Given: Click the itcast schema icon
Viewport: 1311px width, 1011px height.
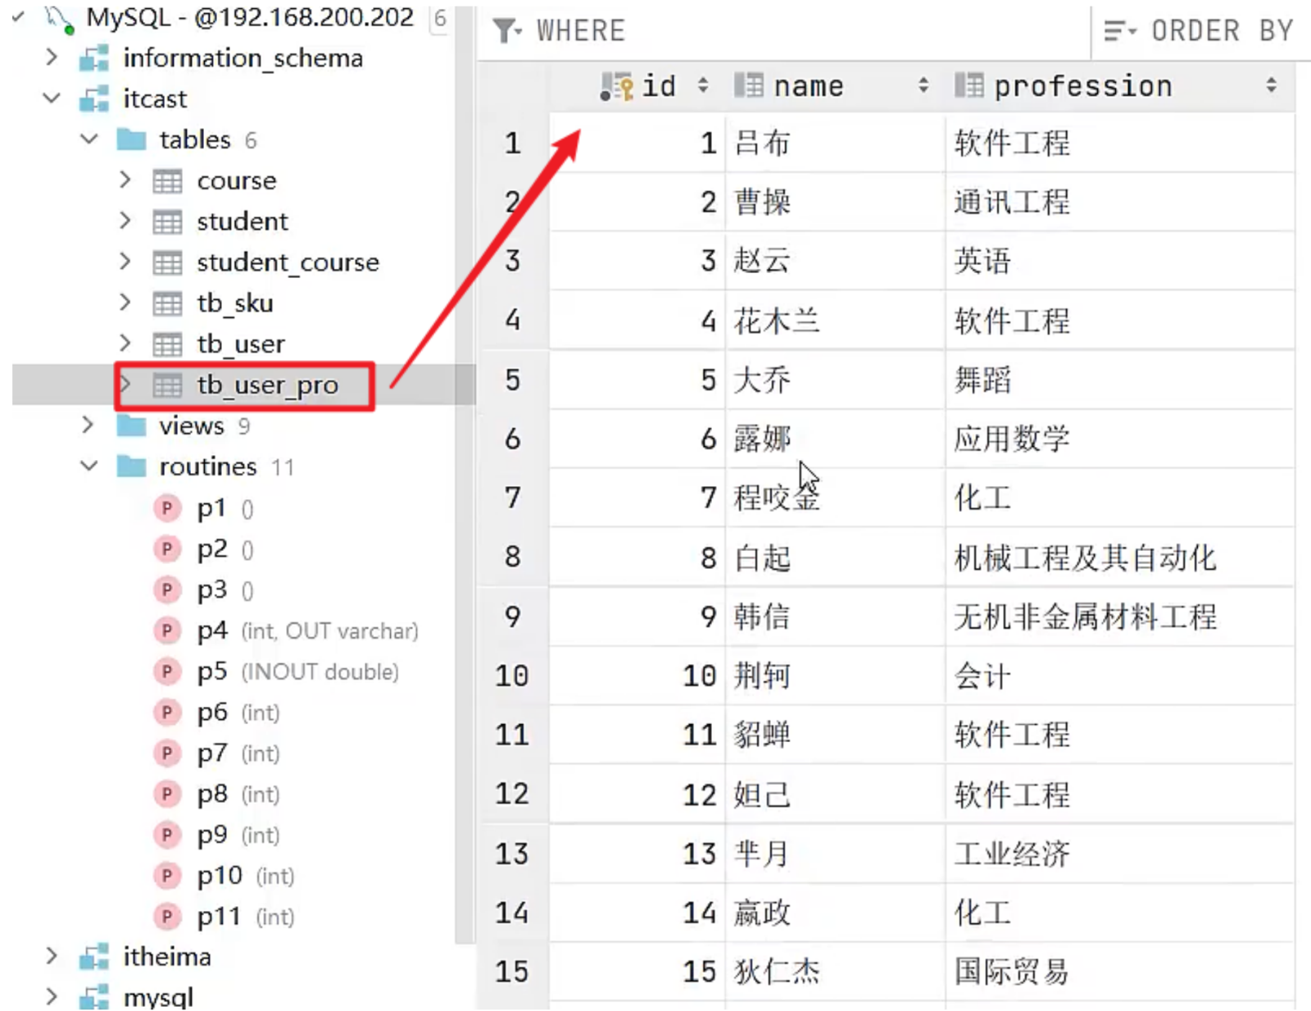Looking at the screenshot, I should point(93,99).
